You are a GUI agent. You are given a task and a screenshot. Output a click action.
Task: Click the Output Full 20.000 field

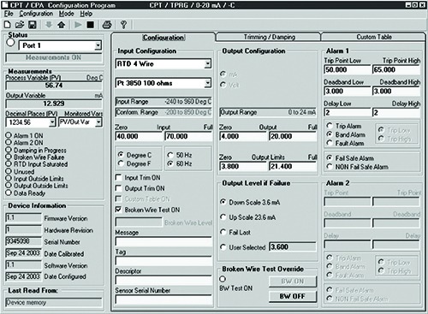click(293, 136)
